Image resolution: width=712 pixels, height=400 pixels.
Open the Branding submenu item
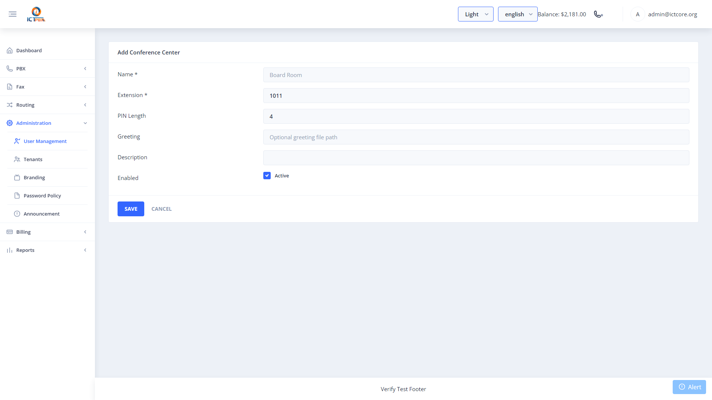pyautogui.click(x=47, y=177)
